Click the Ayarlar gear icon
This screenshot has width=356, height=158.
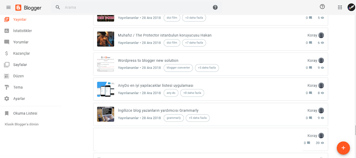[x=7, y=99]
